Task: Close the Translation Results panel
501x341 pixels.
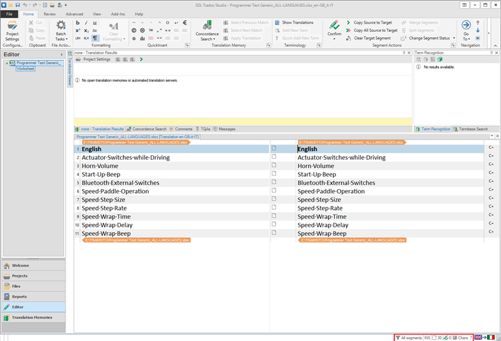Action: (409, 53)
